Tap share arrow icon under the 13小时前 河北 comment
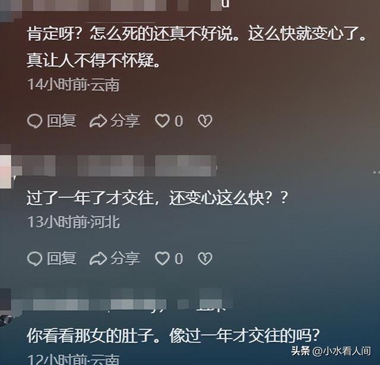 [x=98, y=259]
